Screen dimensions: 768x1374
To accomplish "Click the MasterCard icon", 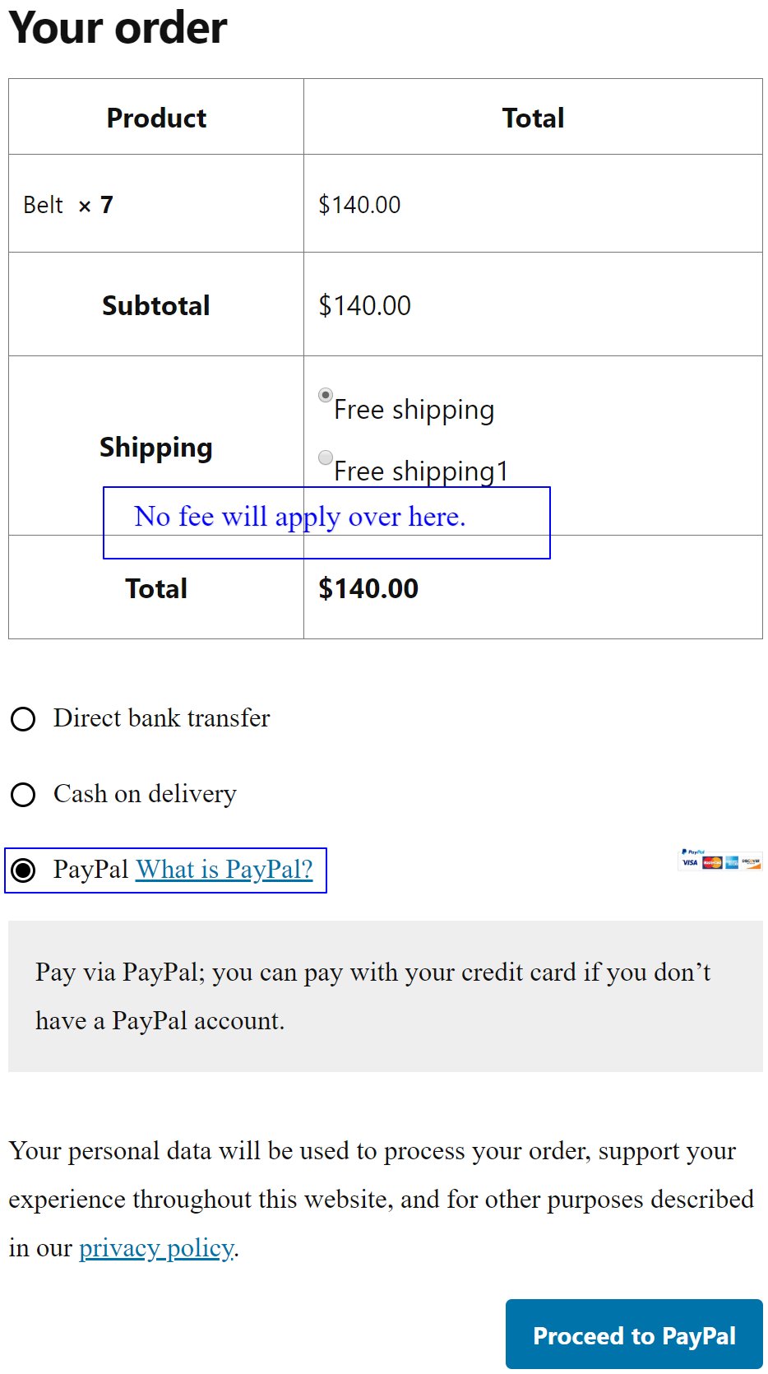I will pos(712,862).
